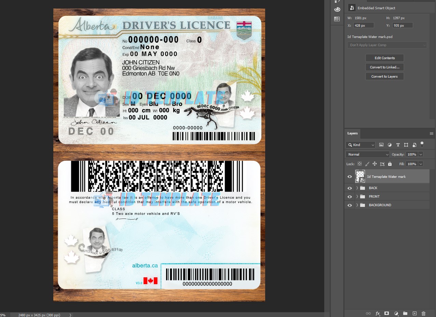Lock image pixels with brush icon
The width and height of the screenshot is (436, 317).
[x=367, y=164]
